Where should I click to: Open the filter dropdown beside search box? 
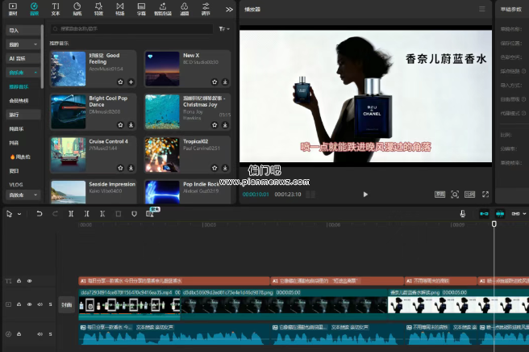tap(223, 28)
